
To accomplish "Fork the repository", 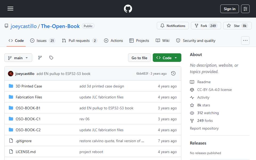I will [206, 26].
